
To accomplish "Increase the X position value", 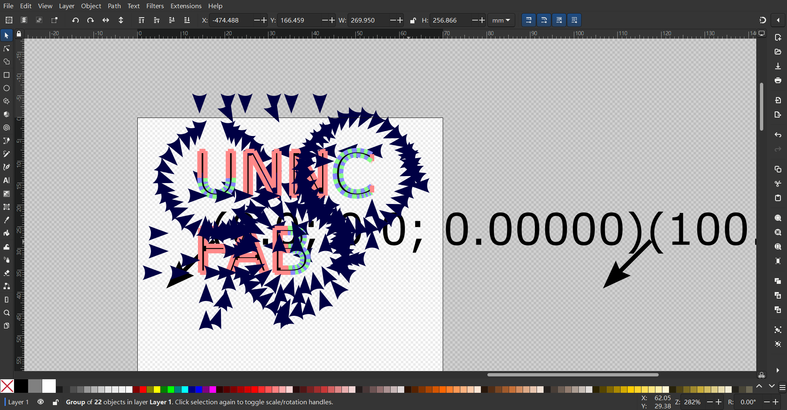I will pos(264,20).
